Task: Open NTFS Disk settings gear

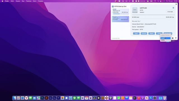Action: tap(173, 38)
